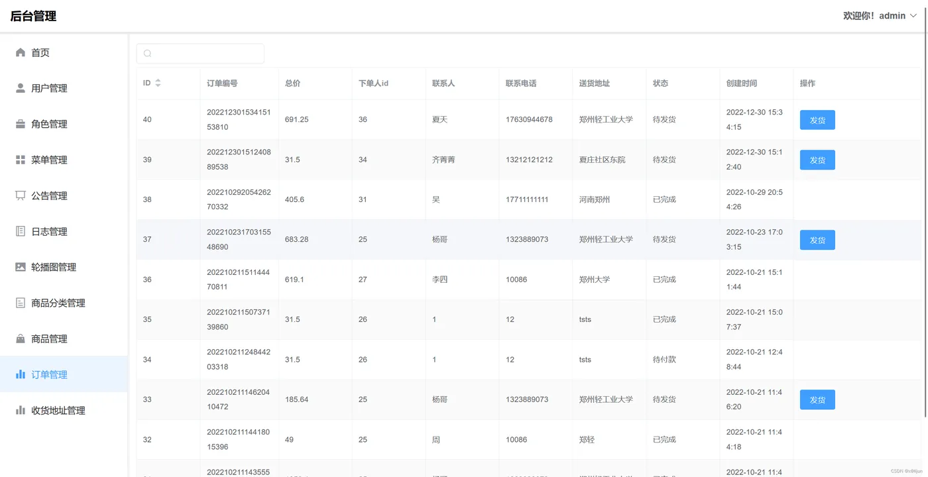
Task: Click the board icon beside 公告管理
Action: [21, 195]
